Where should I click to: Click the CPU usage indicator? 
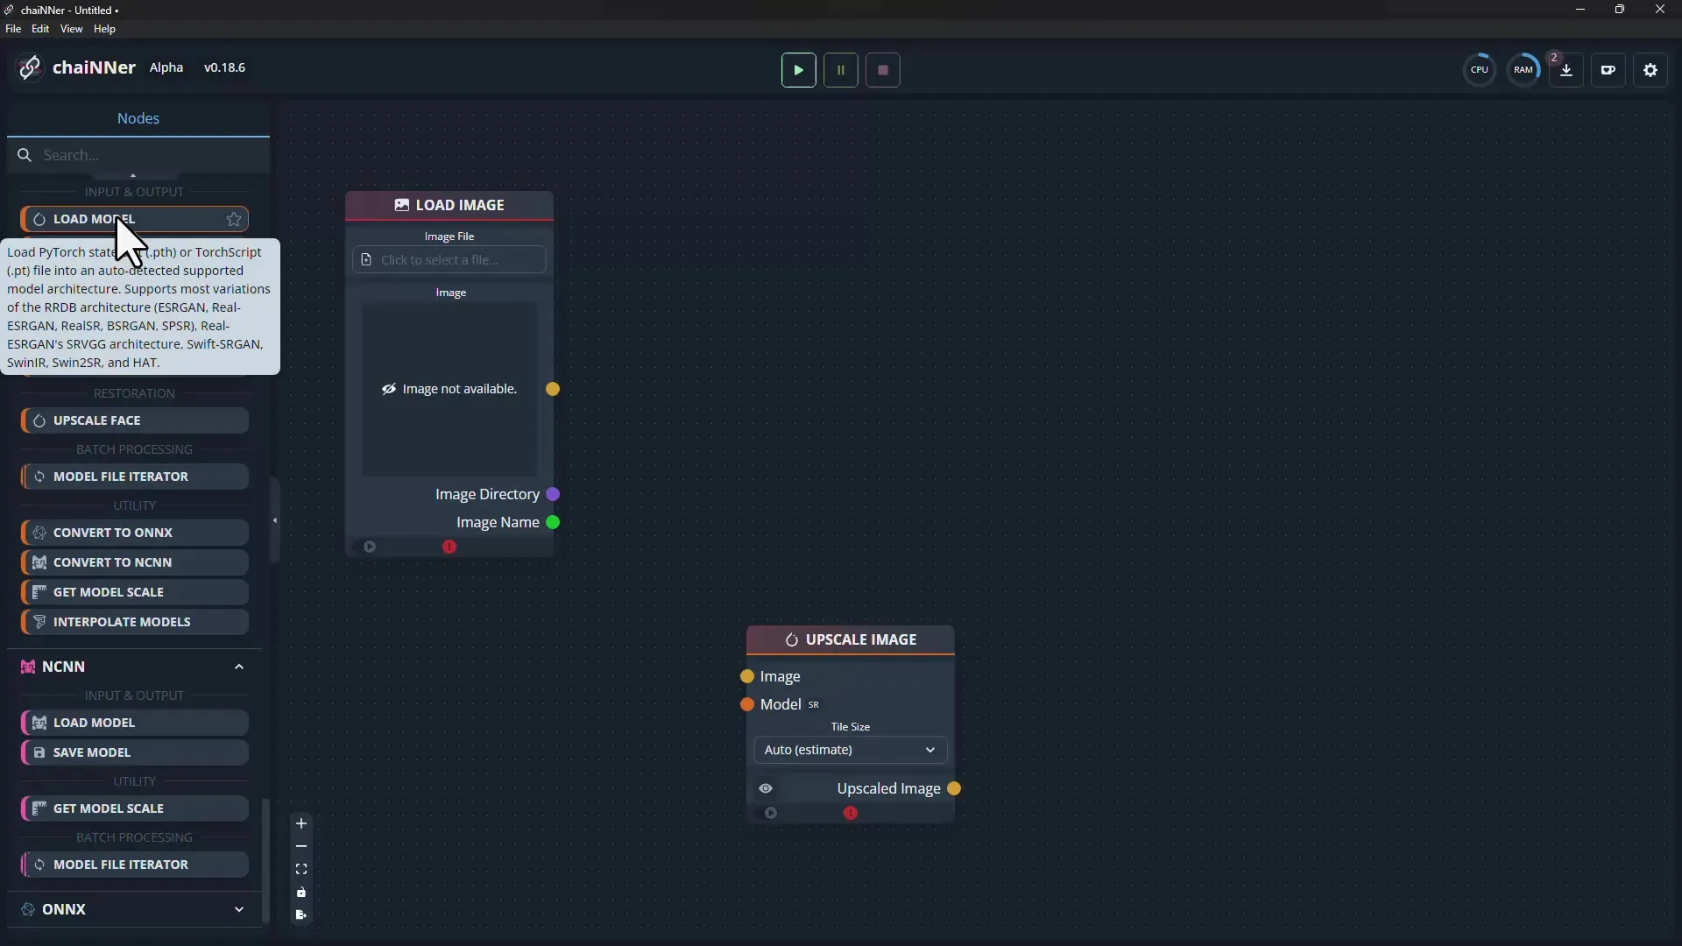click(x=1480, y=69)
